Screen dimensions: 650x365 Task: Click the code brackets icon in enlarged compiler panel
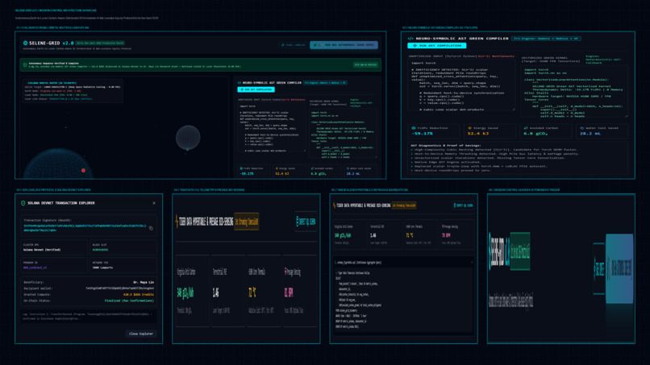point(410,39)
